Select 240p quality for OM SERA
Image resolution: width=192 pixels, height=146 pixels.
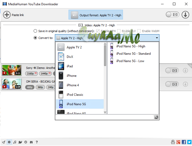point(51,87)
